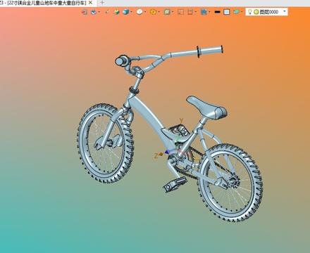Click the Y axis label of the triad
The width and height of the screenshot is (310, 253).
[x=181, y=121]
